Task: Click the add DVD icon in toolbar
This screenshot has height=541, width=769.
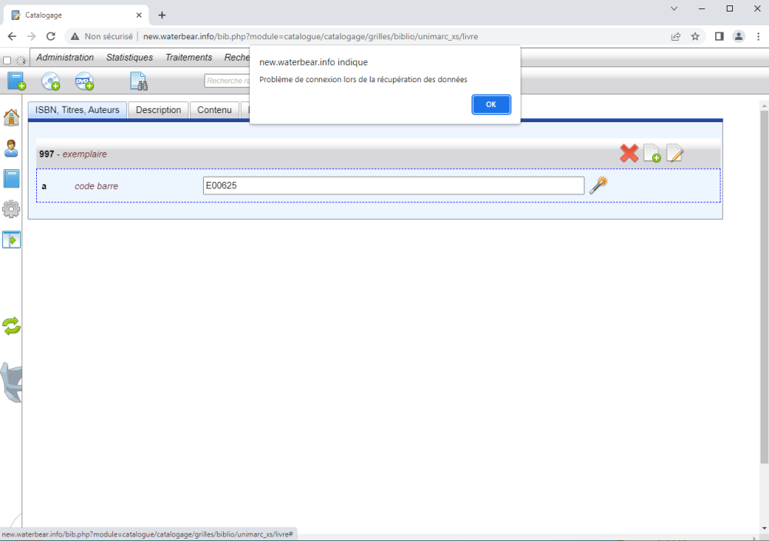Action: (x=84, y=81)
